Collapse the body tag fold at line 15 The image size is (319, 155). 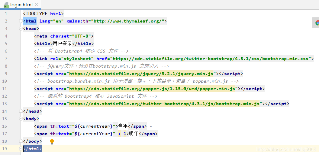pos(21,119)
